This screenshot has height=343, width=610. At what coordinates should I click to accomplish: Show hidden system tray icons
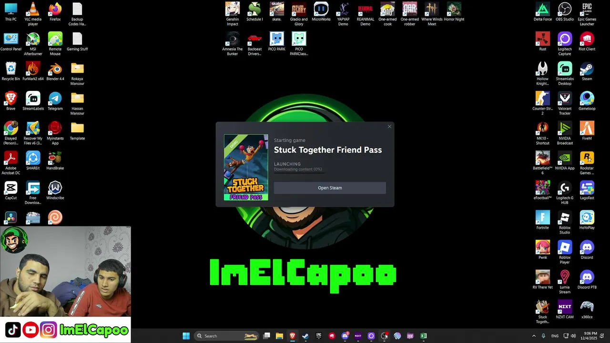point(534,336)
